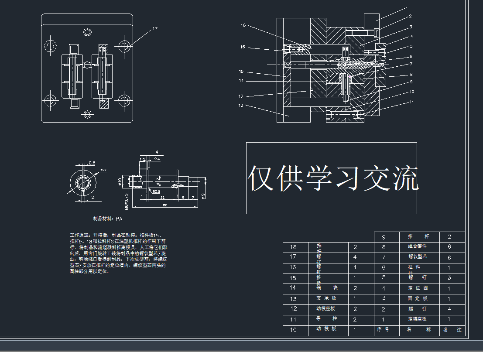Select the '工作原理' working principle paragraph
The height and width of the screenshot is (352, 483).
click(118, 253)
